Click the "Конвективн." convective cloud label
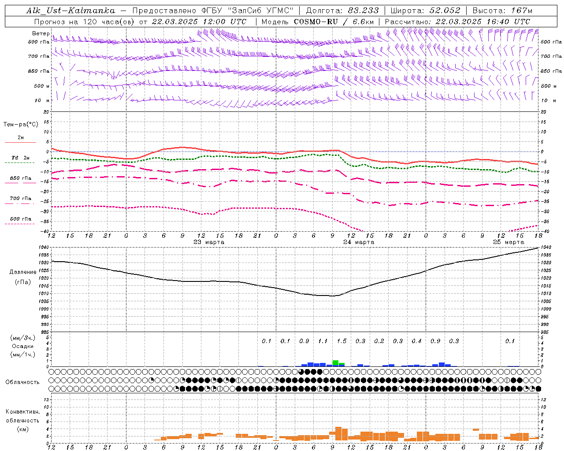 [x=22, y=412]
